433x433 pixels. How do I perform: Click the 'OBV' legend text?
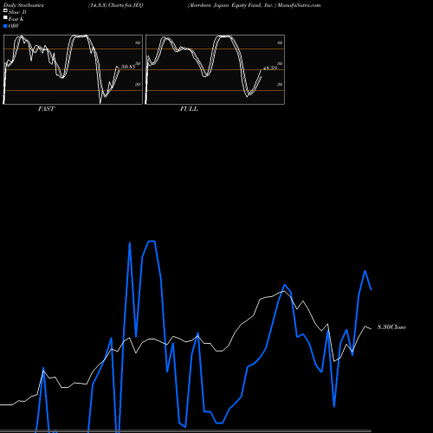pos(14,26)
